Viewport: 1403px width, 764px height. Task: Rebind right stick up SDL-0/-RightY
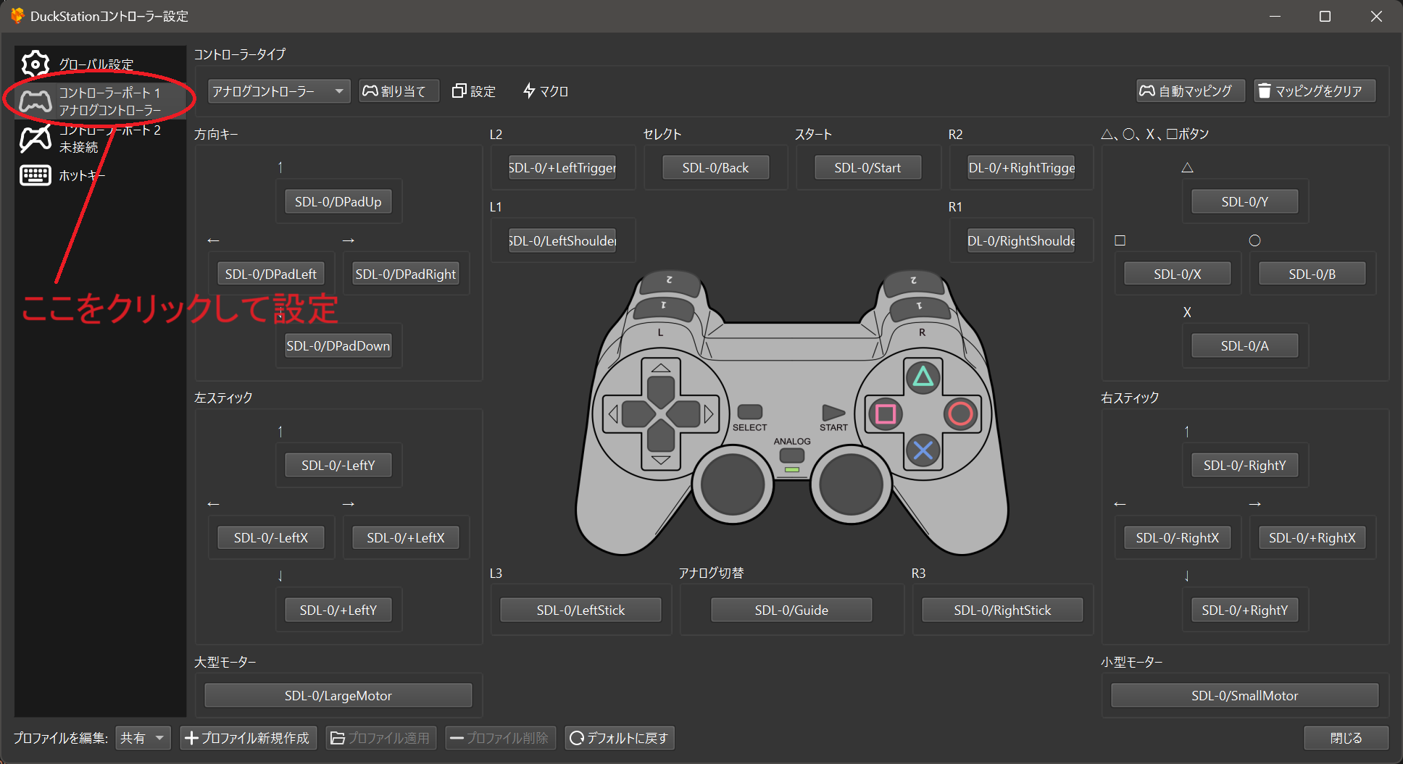coord(1245,465)
